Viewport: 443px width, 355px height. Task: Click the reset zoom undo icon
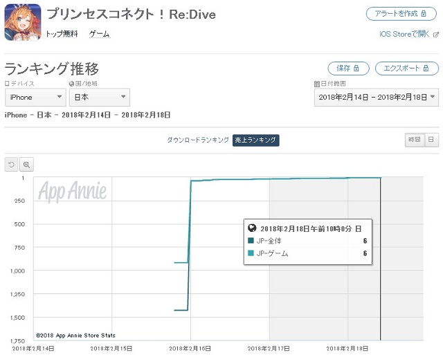pyautogui.click(x=12, y=164)
